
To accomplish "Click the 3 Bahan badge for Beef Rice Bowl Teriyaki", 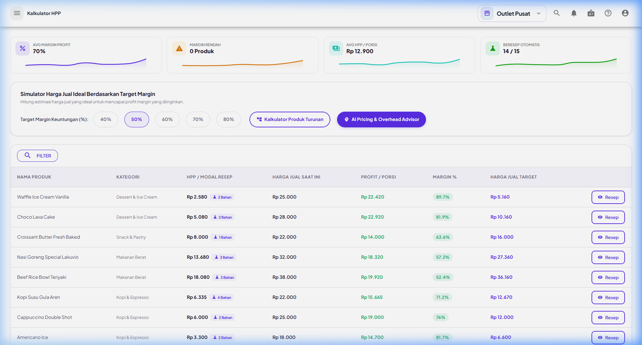I will (x=225, y=277).
